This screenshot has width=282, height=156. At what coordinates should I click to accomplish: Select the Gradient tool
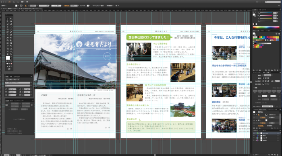(11, 43)
